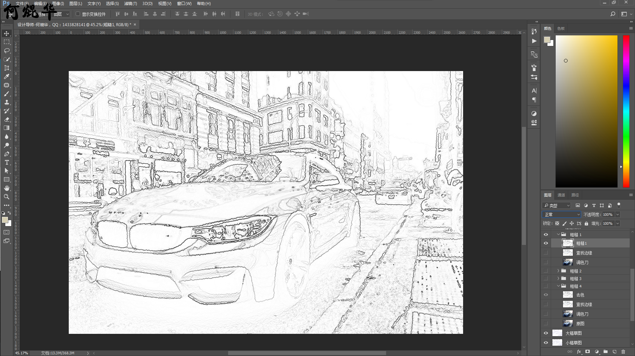Click the add layer mask icon
Viewport: 635px width, 356px height.
[x=587, y=352]
